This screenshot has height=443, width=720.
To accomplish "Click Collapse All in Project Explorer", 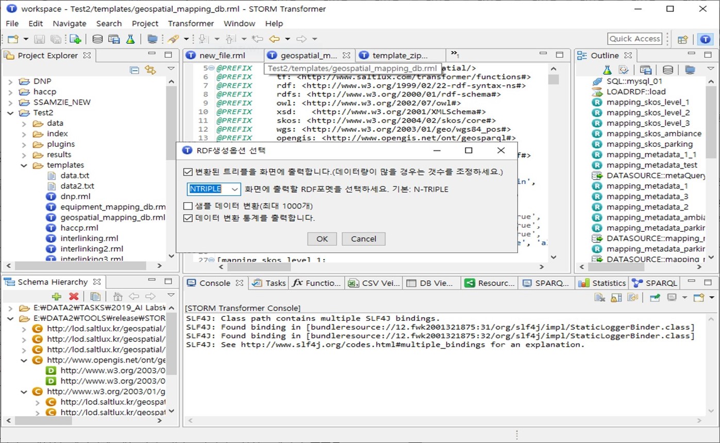I will click(x=135, y=70).
